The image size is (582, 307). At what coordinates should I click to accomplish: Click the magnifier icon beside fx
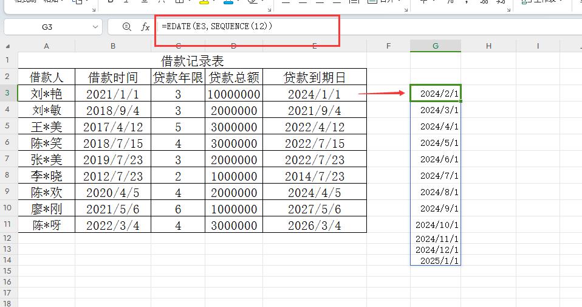click(126, 27)
